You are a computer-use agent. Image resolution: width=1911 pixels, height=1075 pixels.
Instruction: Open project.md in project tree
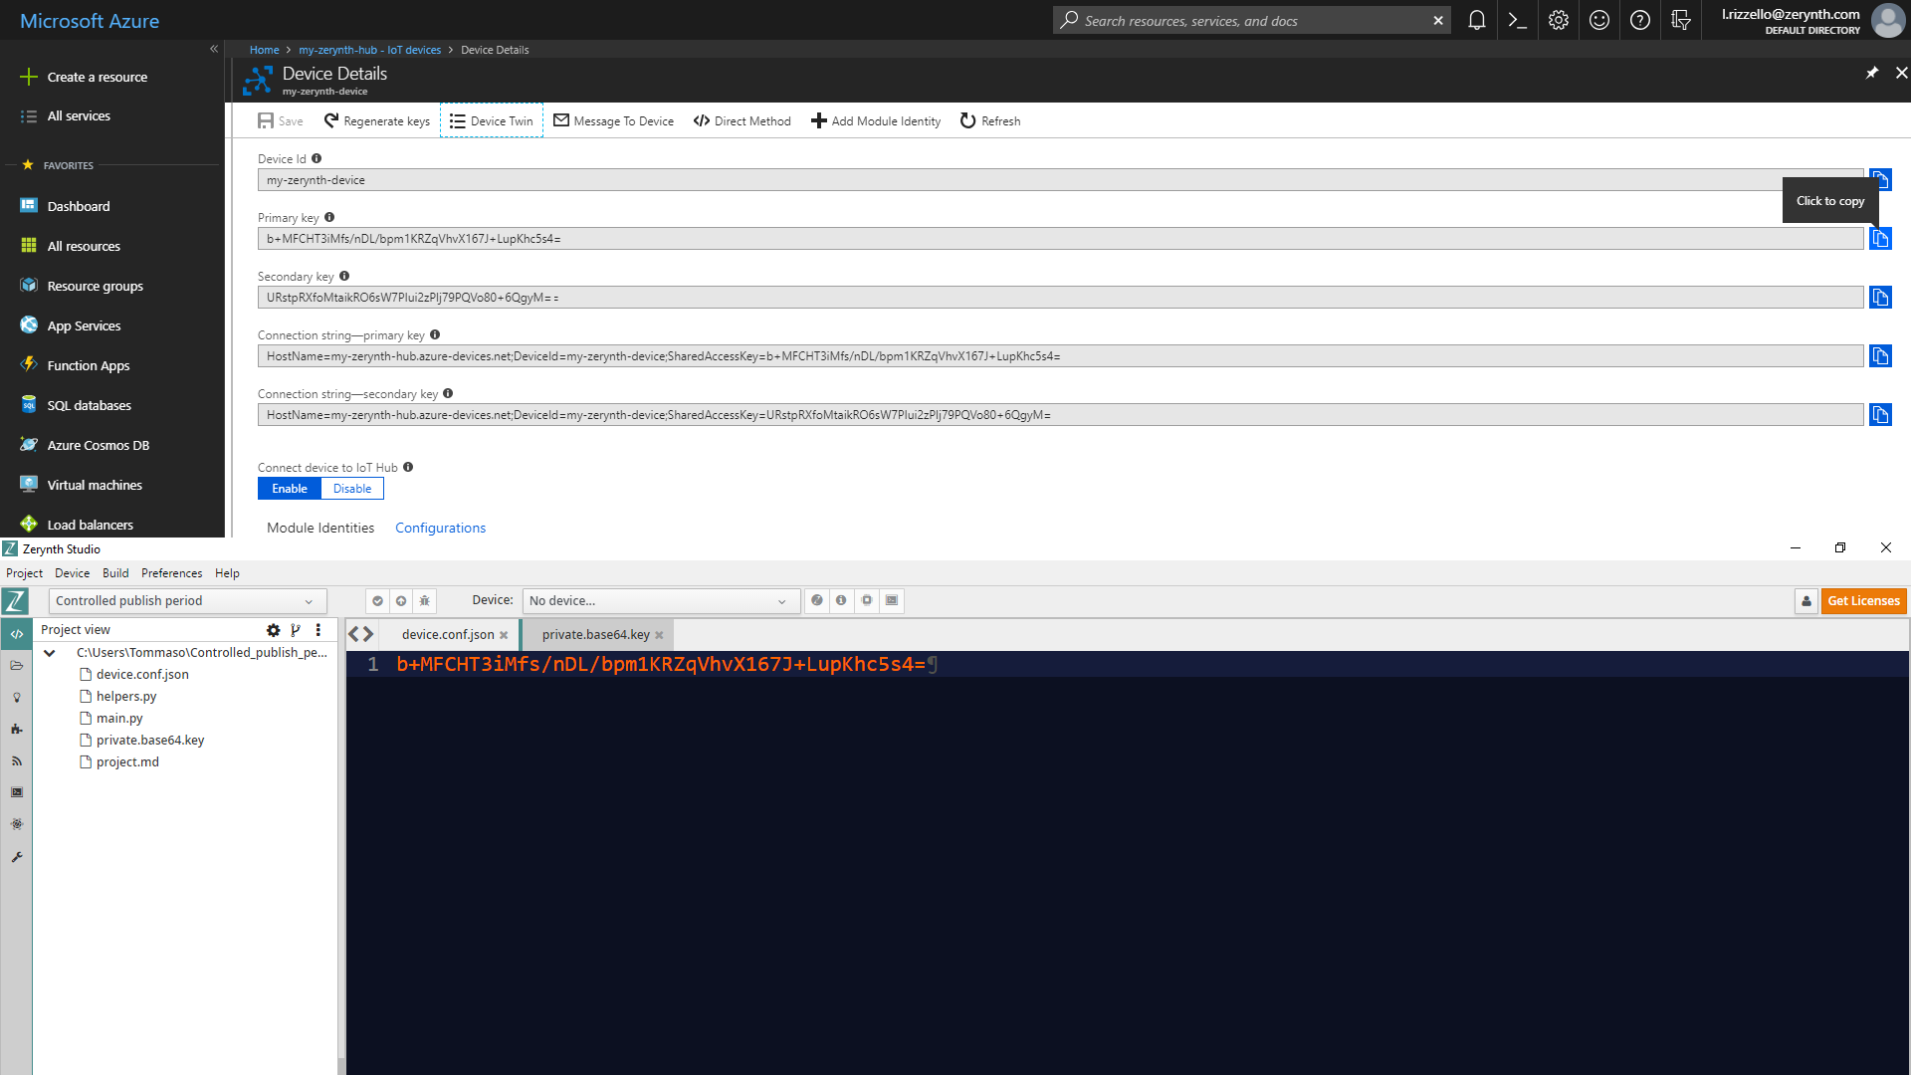tap(127, 761)
